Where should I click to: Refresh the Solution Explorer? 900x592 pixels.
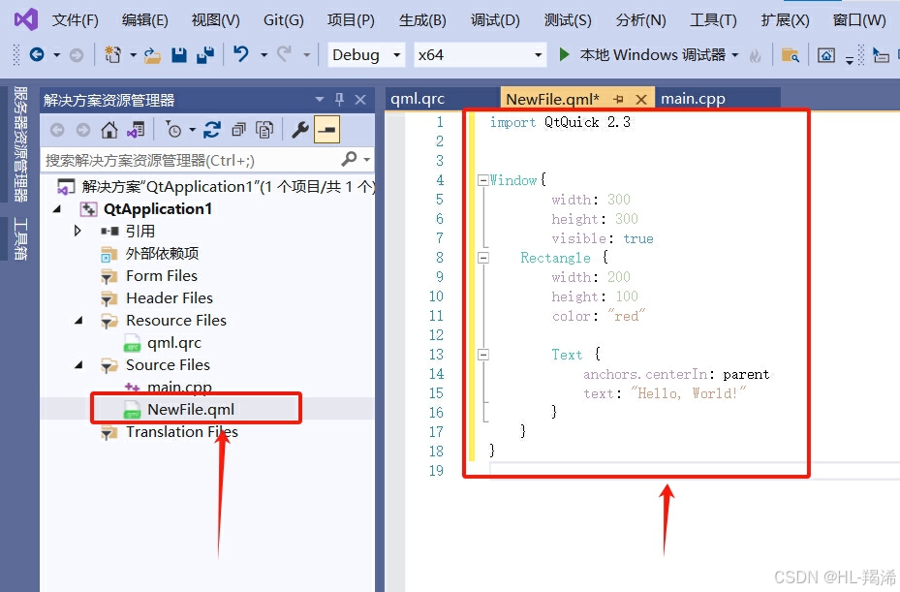(212, 129)
